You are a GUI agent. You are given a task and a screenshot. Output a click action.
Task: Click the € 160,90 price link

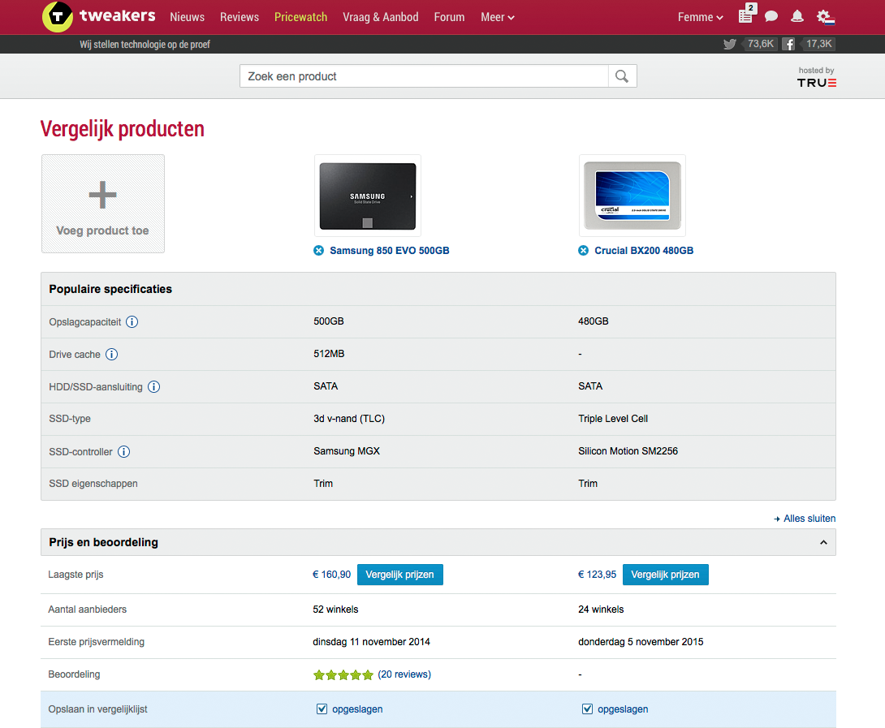(x=332, y=575)
